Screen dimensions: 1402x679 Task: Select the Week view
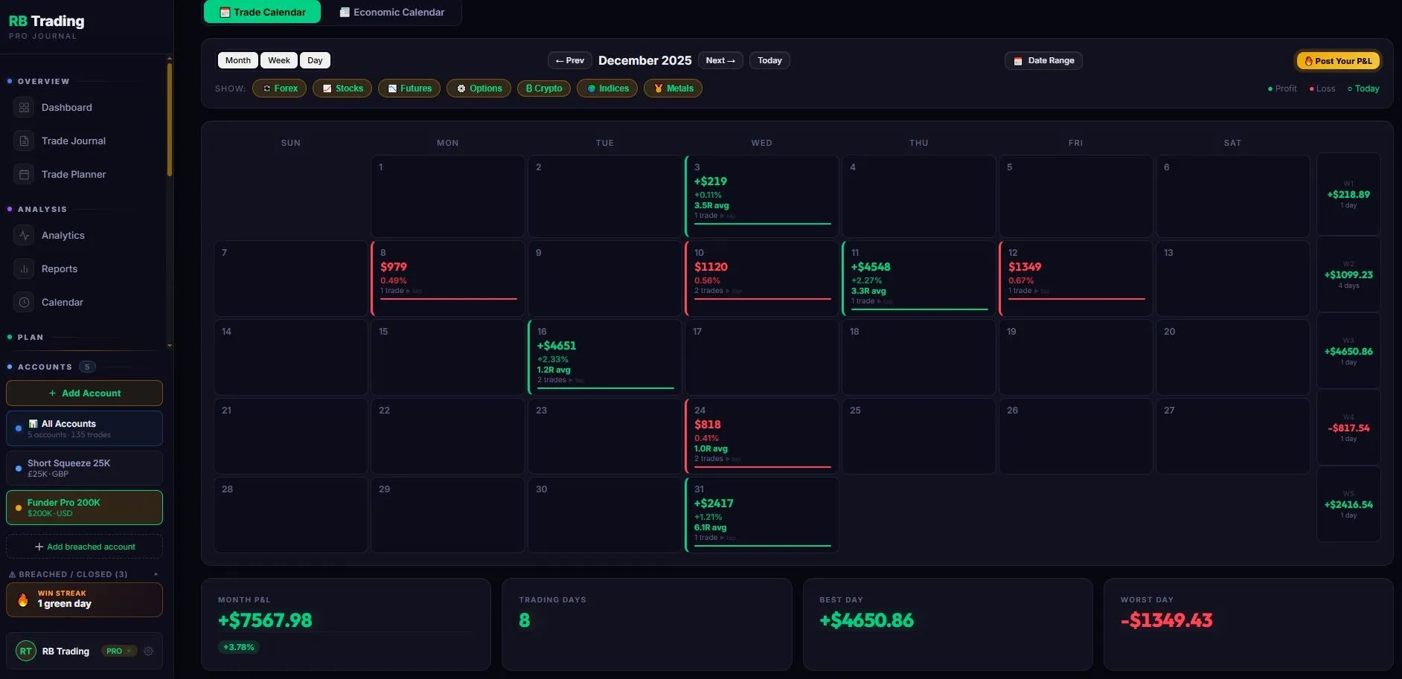[279, 60]
